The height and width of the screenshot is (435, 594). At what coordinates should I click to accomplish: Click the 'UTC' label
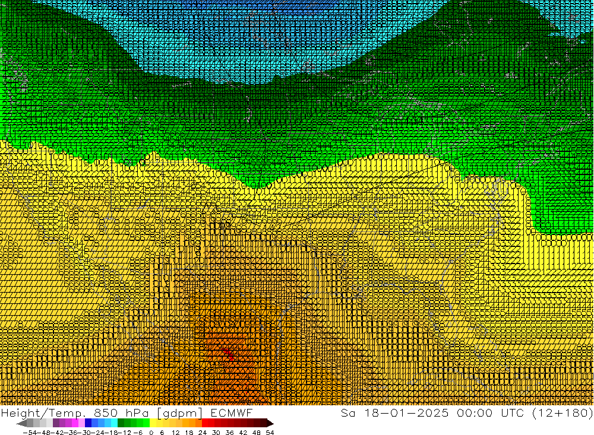[513, 413]
